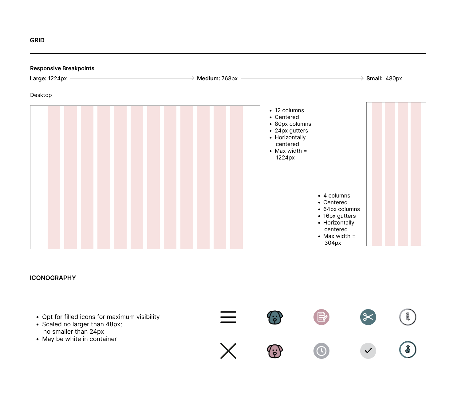461x395 pixels.
Task: Select the teal dog face icon
Action: (x=275, y=317)
